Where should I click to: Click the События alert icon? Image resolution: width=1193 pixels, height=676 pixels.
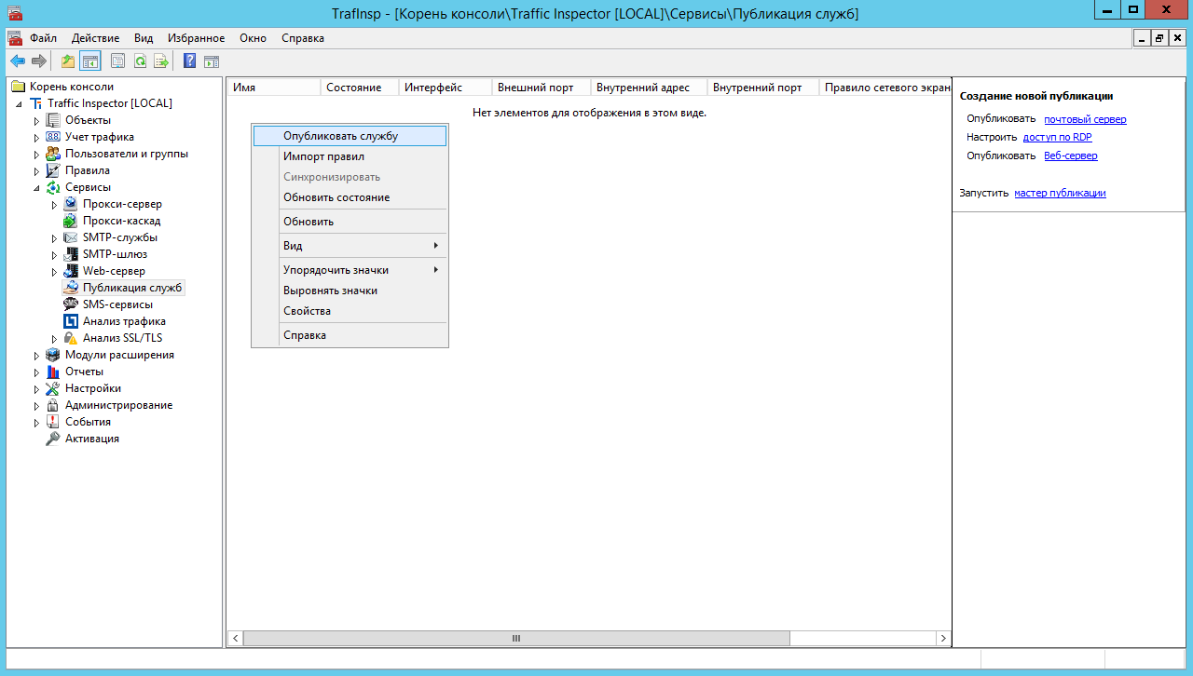53,422
